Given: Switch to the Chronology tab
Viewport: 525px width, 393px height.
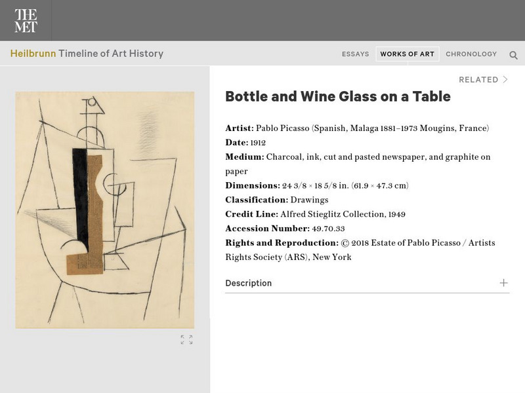Looking at the screenshot, I should (x=471, y=54).
